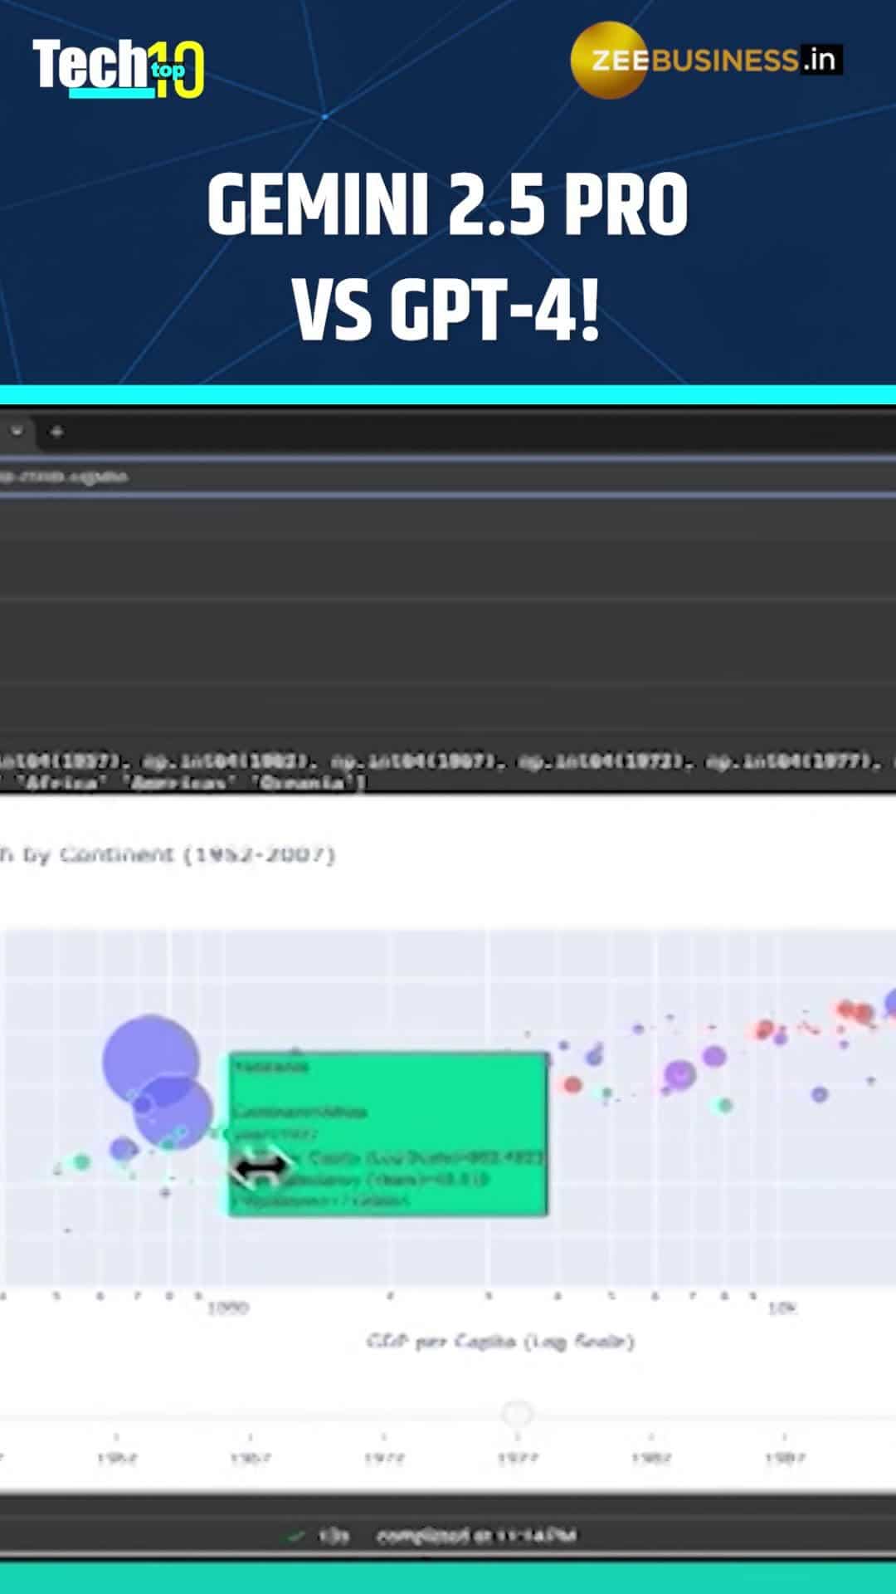Click the green checkmark in status bar
Viewport: 896px width, 1594px height.
(x=295, y=1536)
